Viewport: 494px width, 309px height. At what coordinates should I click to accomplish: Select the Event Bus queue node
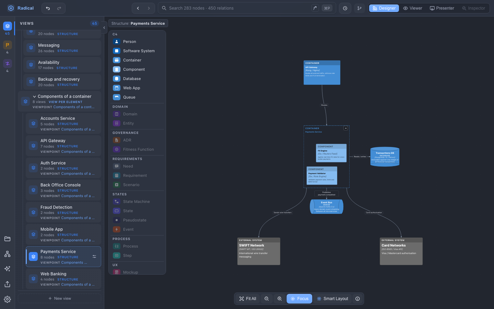click(x=327, y=207)
